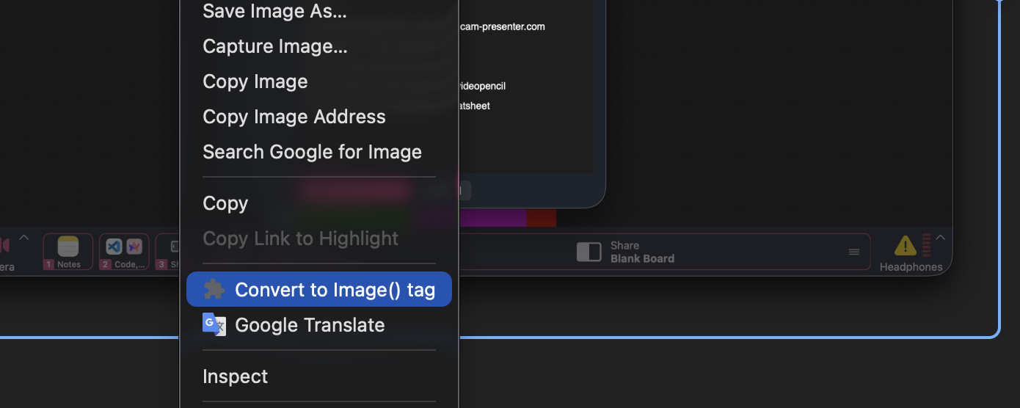
Task: Choose Copy Image in context menu
Action: coord(318,81)
